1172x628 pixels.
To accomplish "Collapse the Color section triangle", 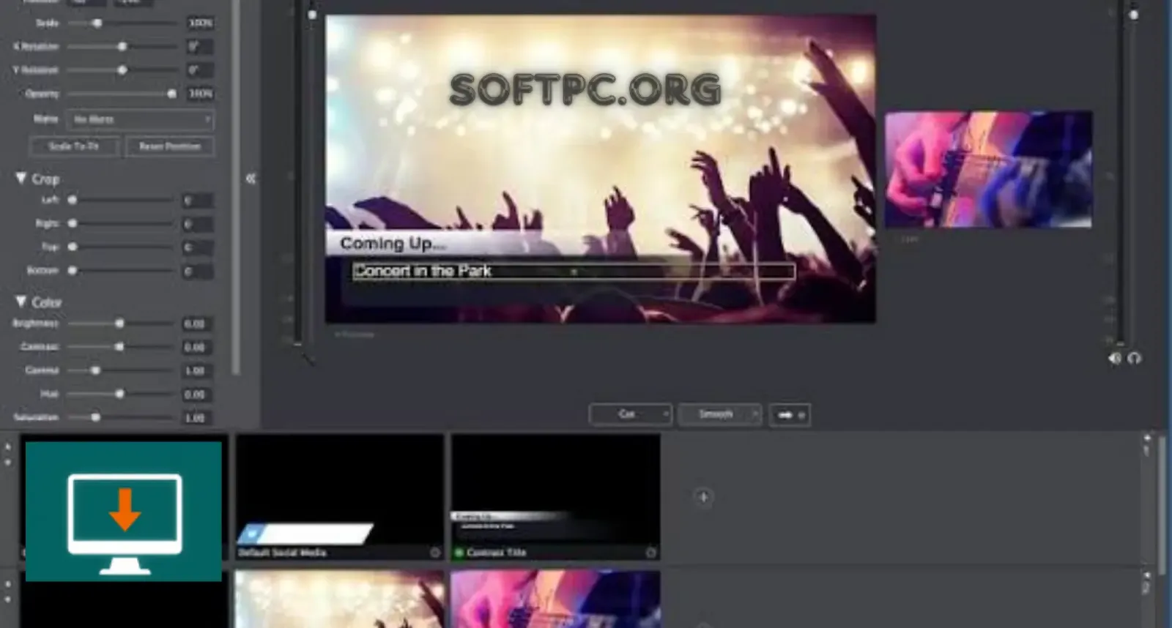I will (x=21, y=302).
